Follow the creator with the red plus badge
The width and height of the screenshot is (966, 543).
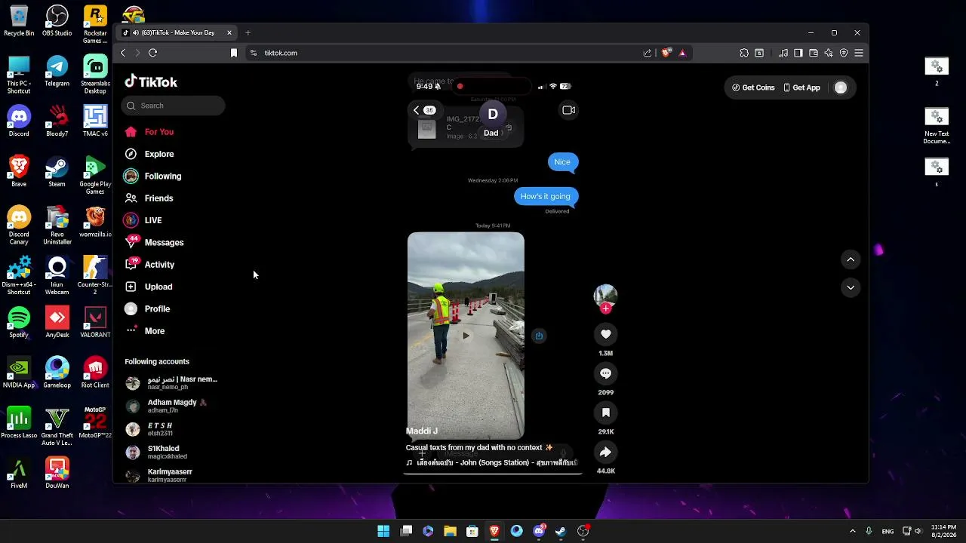coord(605,308)
